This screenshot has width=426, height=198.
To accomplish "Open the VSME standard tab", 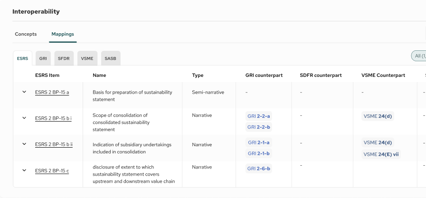I will [x=87, y=58].
